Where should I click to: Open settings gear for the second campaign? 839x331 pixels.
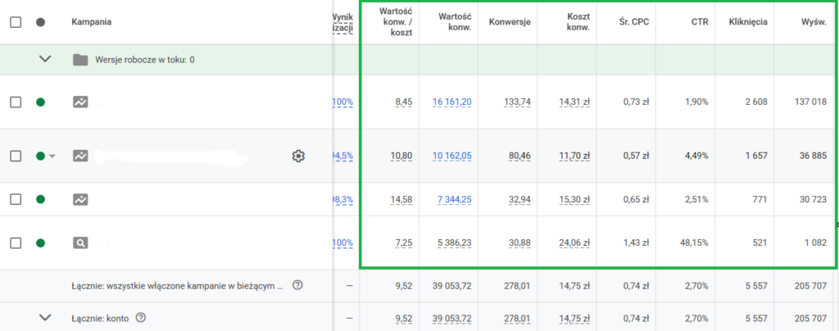pos(298,156)
